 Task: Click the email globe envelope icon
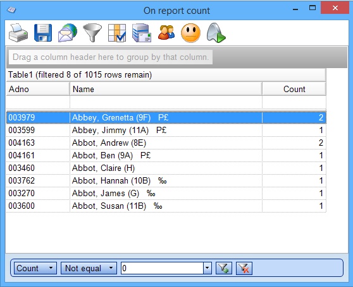coord(68,33)
